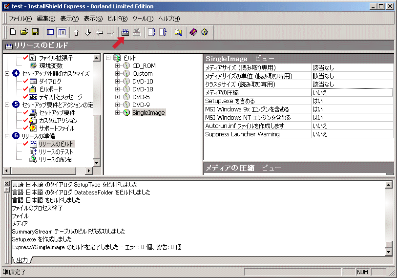Click checklist horizontal scrollbar right arrow
397x278 pixels.
tap(88, 171)
